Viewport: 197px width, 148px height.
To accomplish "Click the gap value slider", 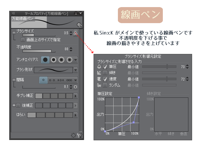I will [x=39, y=87].
